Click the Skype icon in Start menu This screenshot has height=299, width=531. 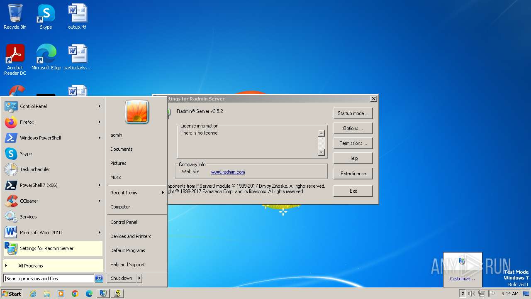pos(11,154)
